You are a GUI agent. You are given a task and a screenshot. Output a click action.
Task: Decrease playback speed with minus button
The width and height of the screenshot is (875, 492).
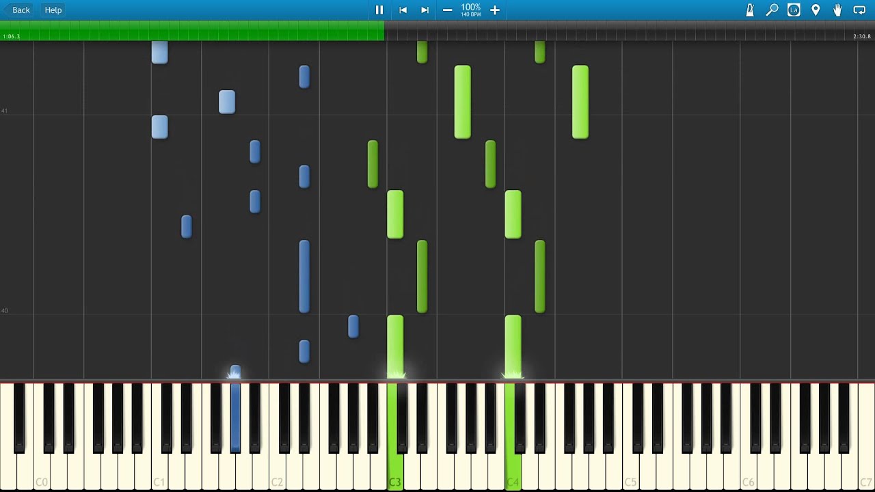point(447,10)
